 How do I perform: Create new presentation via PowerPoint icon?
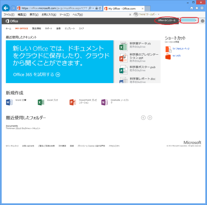73,102
